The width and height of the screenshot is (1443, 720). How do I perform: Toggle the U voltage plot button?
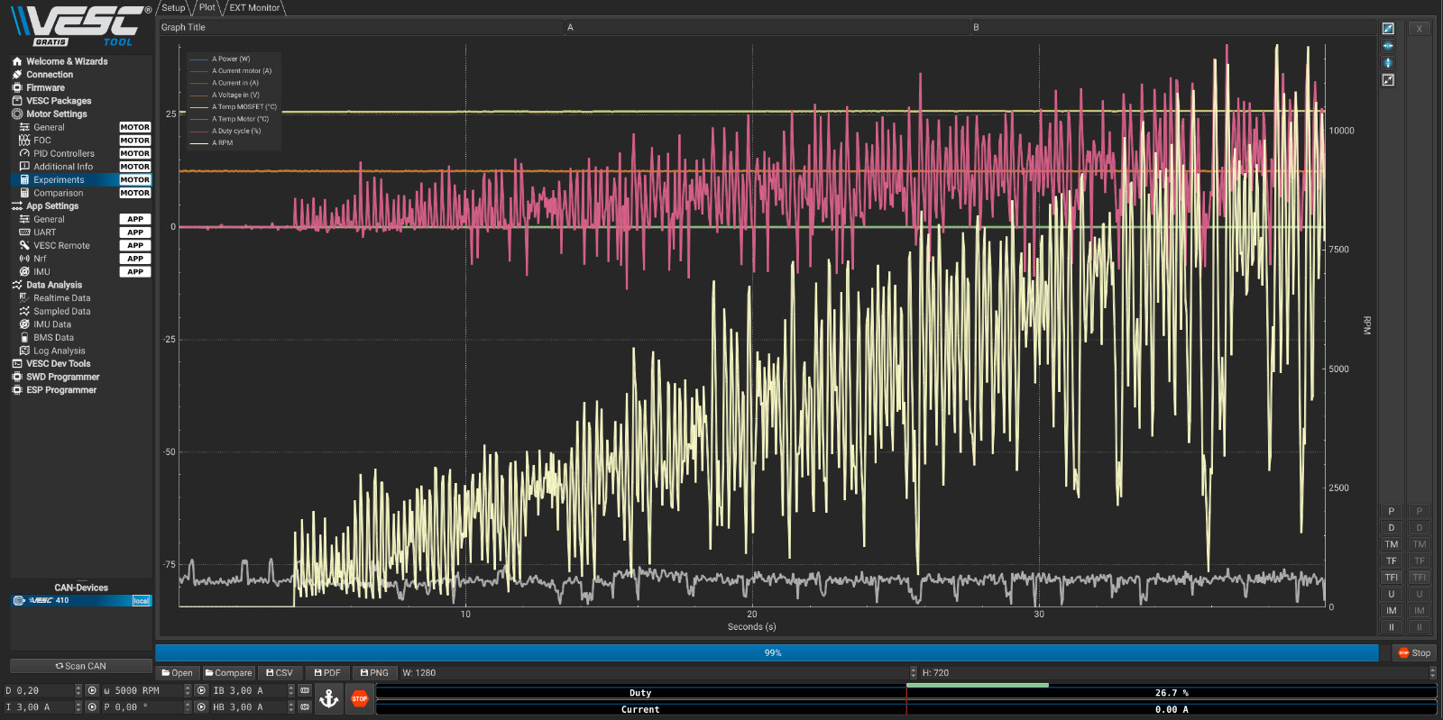[x=1391, y=595]
